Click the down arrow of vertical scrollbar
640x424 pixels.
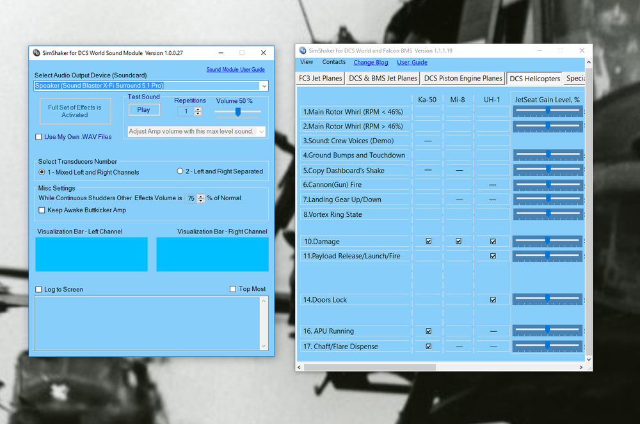pos(589,359)
